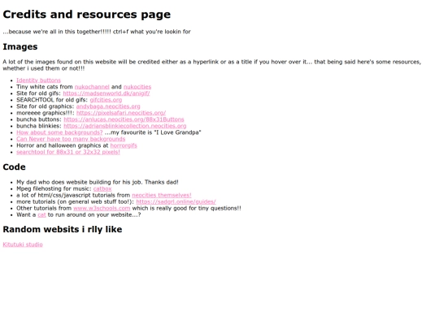Screen dimensions: 439x329
Task: Visit www.w3schools.com link
Action: (102, 208)
